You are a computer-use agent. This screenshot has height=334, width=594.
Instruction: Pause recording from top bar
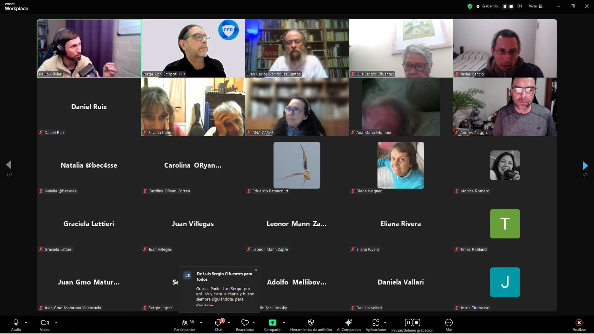tap(505, 6)
